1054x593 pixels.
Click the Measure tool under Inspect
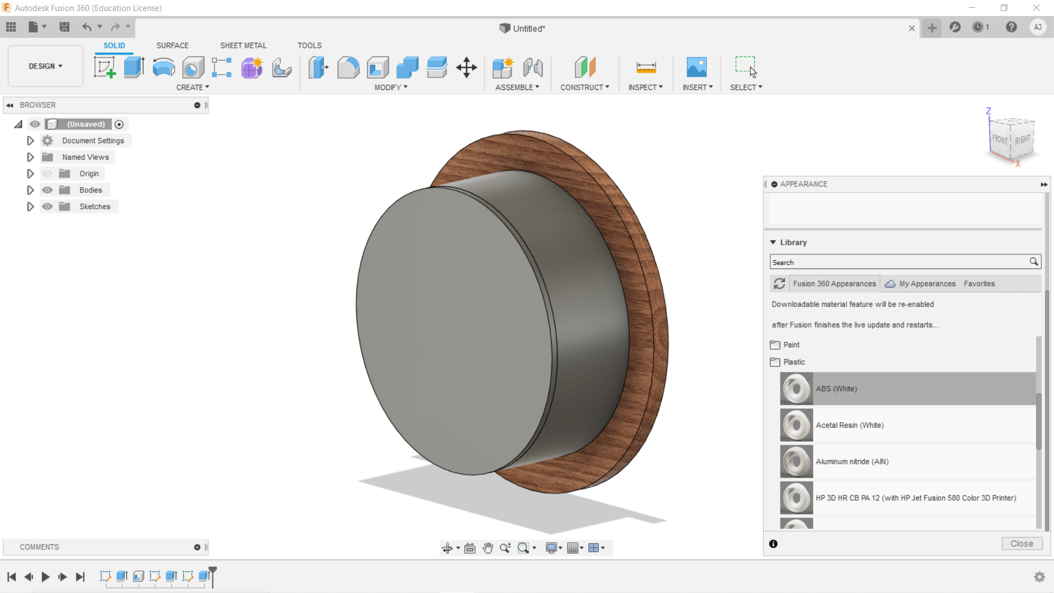(x=646, y=68)
